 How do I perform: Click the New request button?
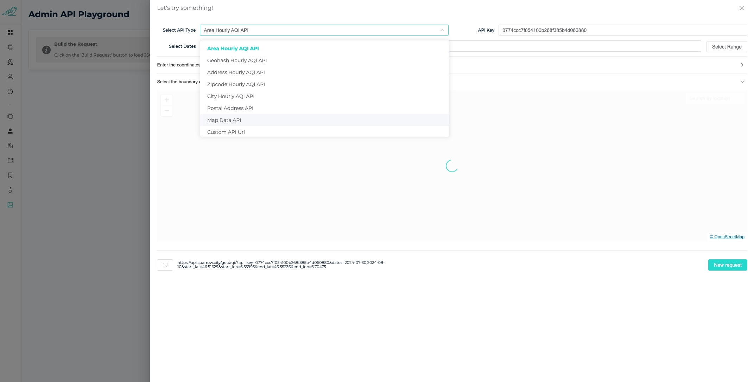coord(727,265)
